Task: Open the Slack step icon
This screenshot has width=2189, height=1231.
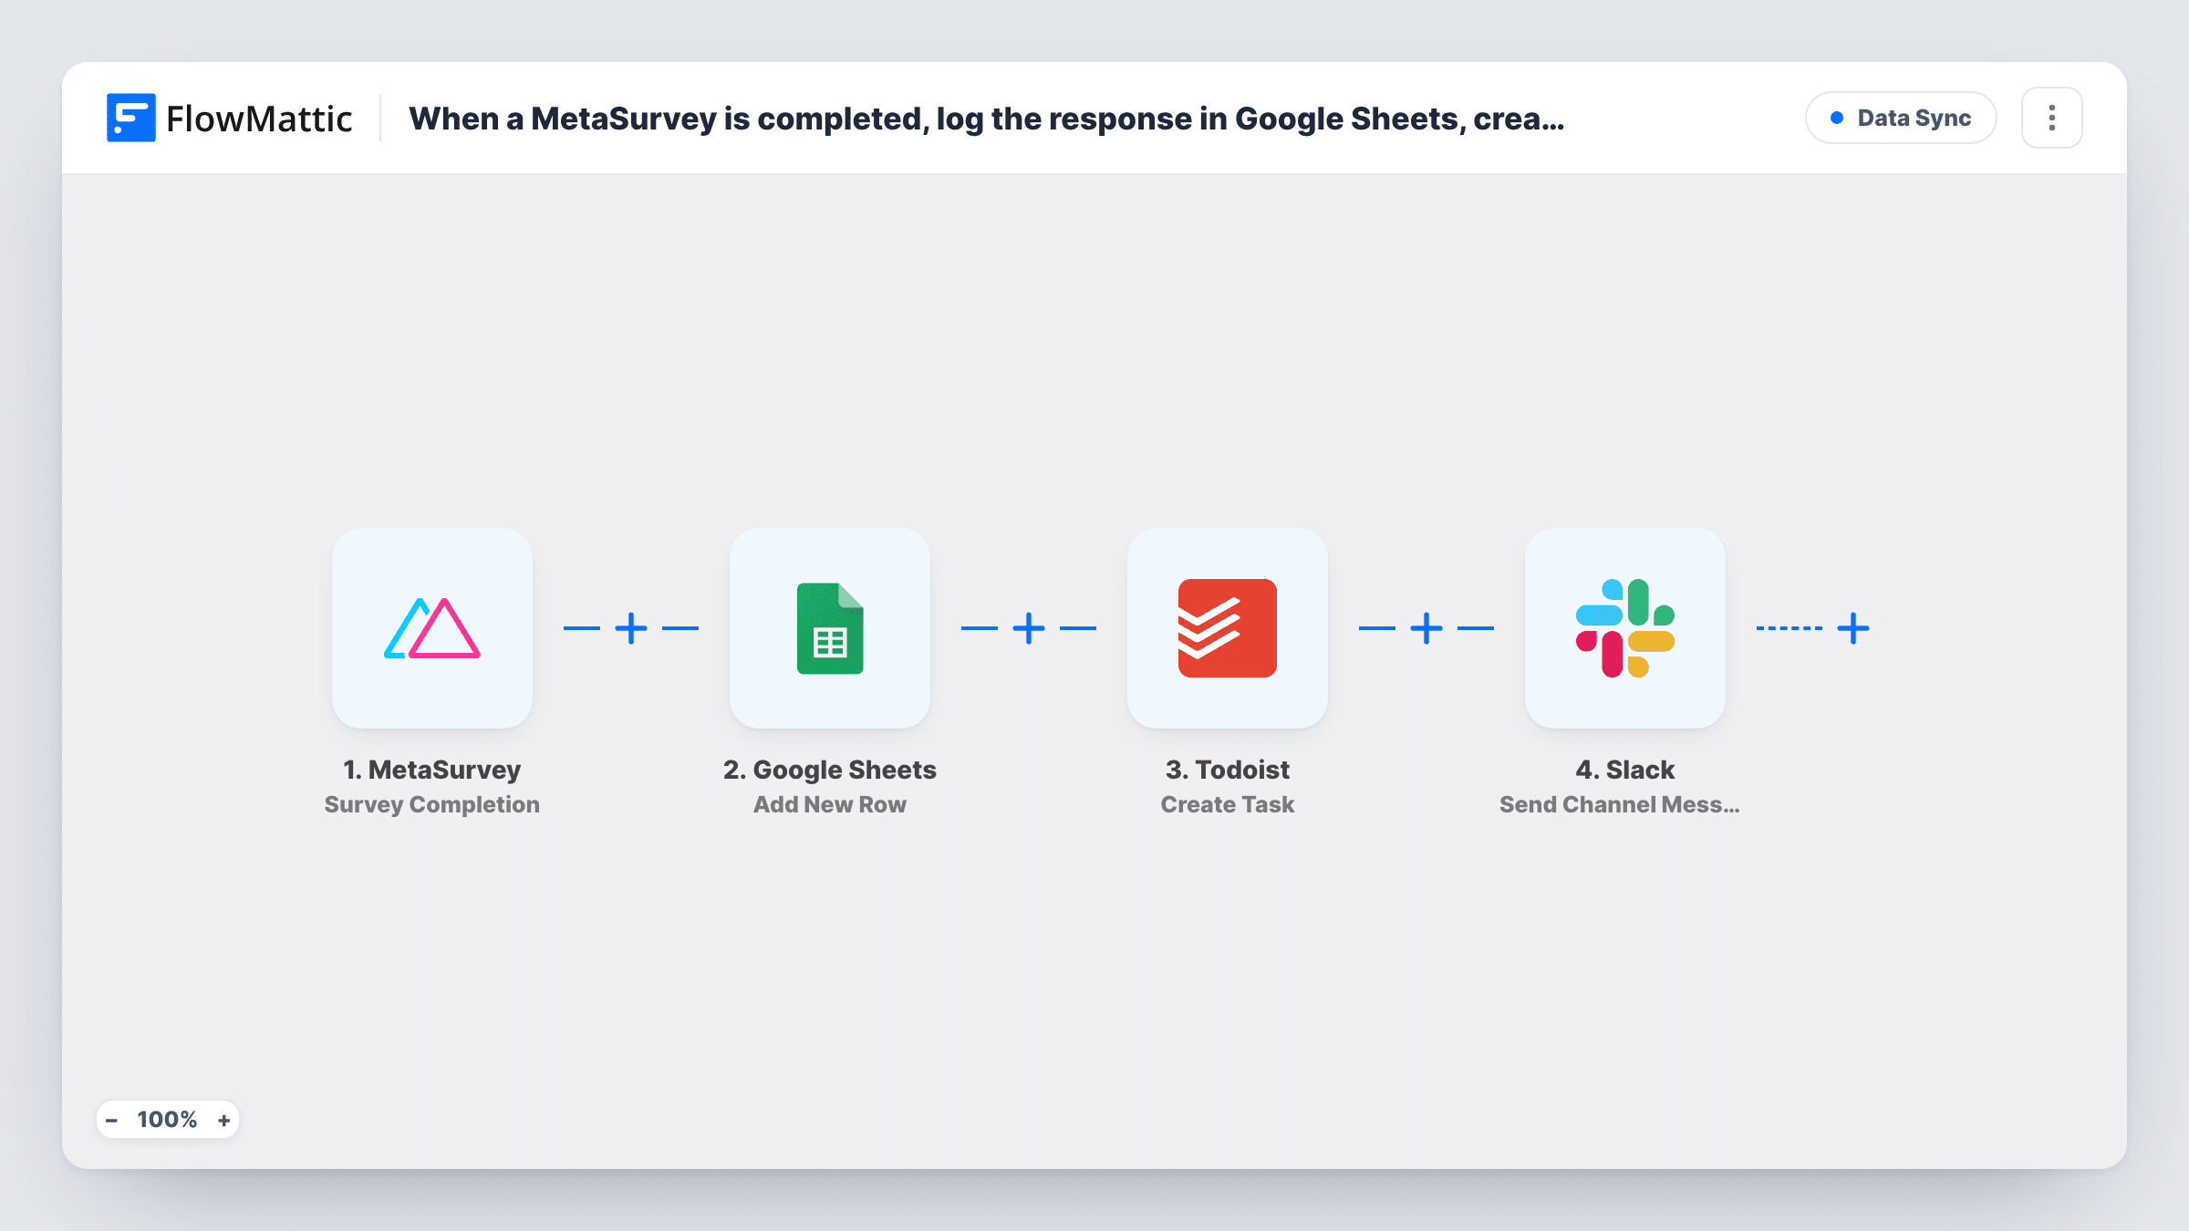Action: (1625, 628)
